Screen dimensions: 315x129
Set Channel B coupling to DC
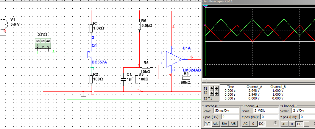click(x=299, y=124)
